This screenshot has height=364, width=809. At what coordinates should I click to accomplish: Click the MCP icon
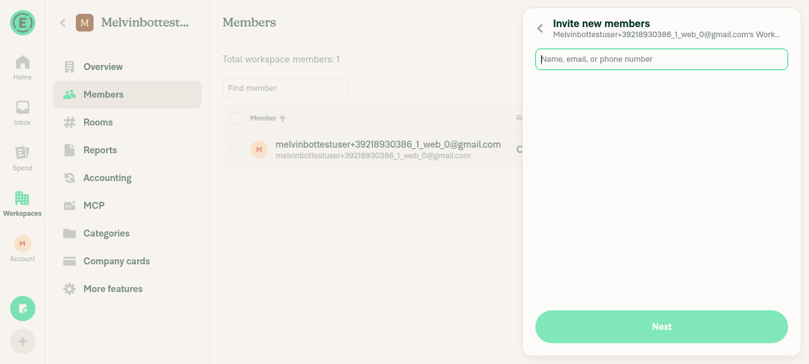pyautogui.click(x=70, y=206)
